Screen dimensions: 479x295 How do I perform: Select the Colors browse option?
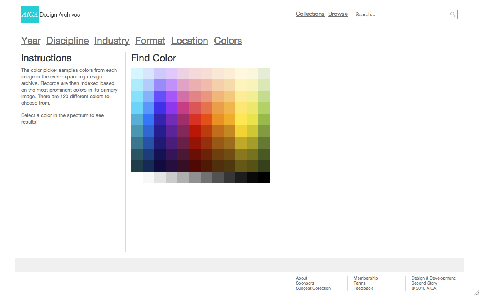(228, 41)
